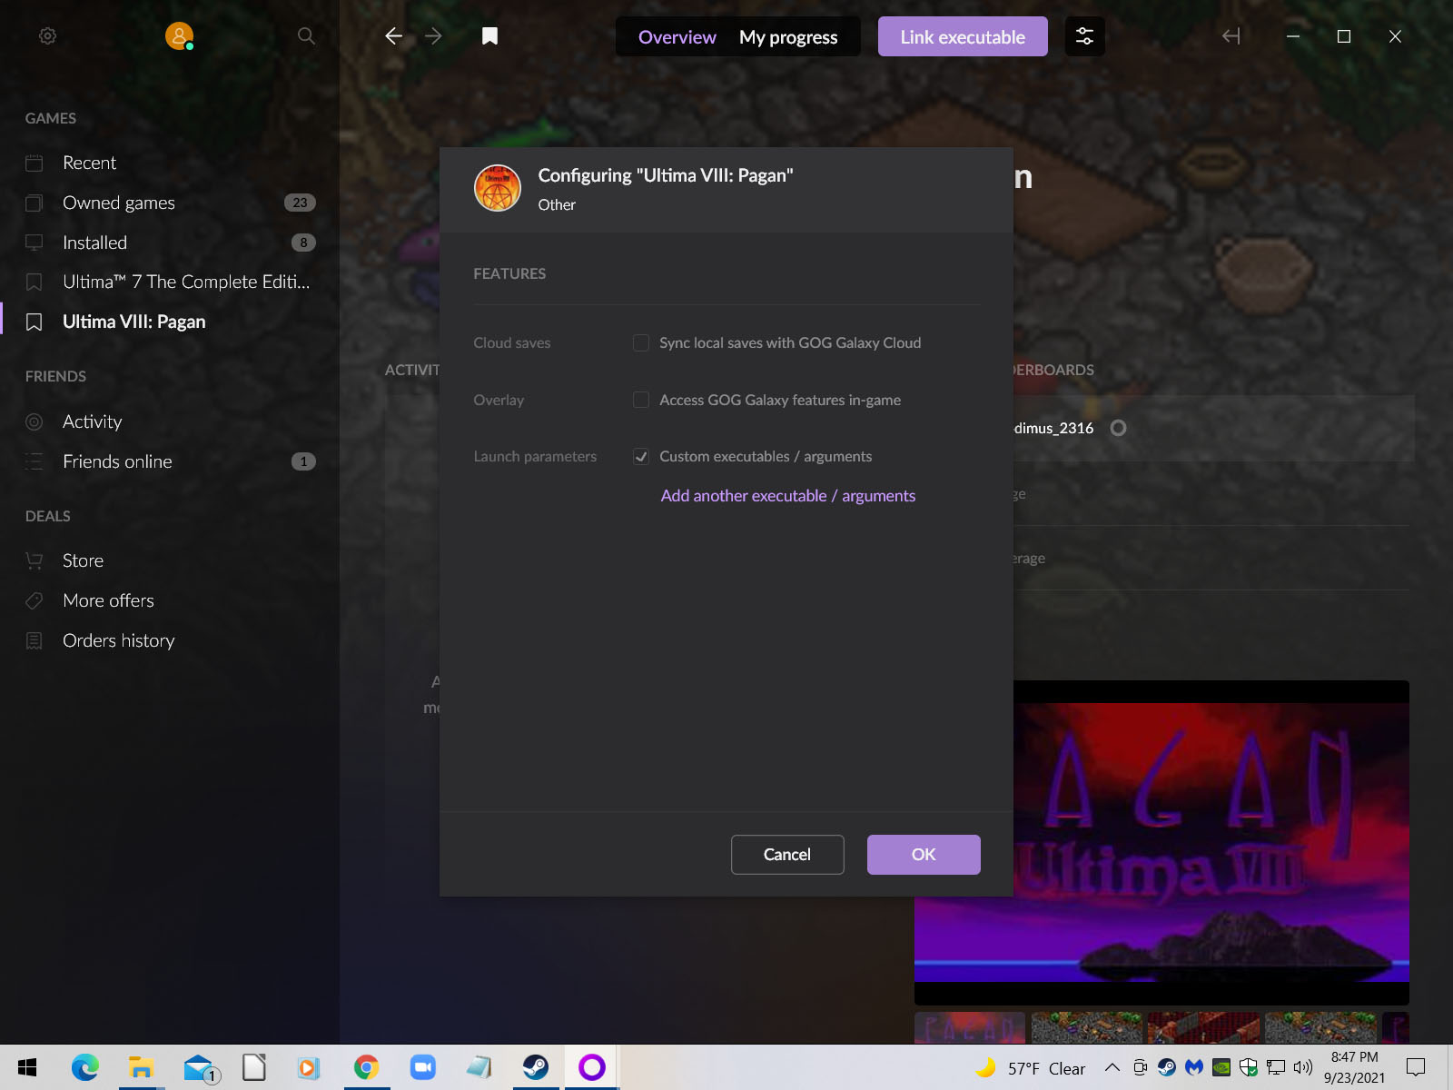The height and width of the screenshot is (1090, 1453).
Task: Open taskbar volume control
Action: [1302, 1067]
